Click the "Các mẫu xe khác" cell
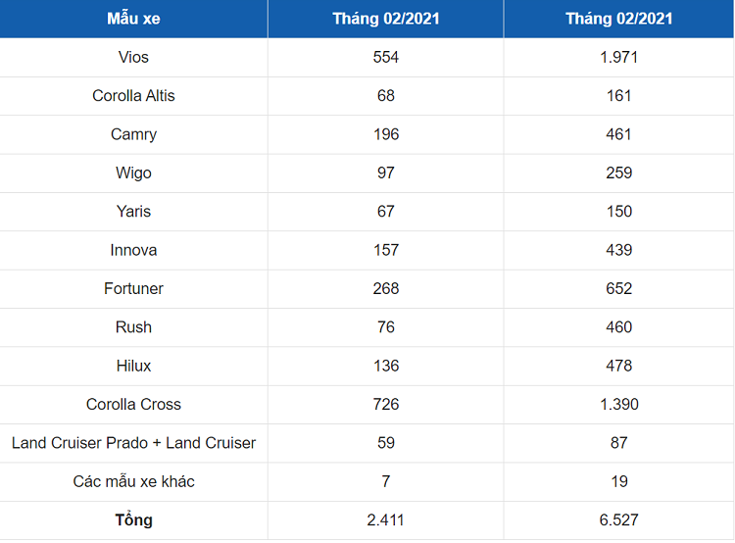735x543 pixels. point(133,481)
